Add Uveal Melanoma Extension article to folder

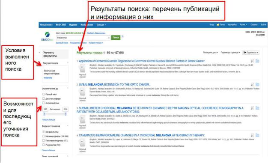click(257, 84)
